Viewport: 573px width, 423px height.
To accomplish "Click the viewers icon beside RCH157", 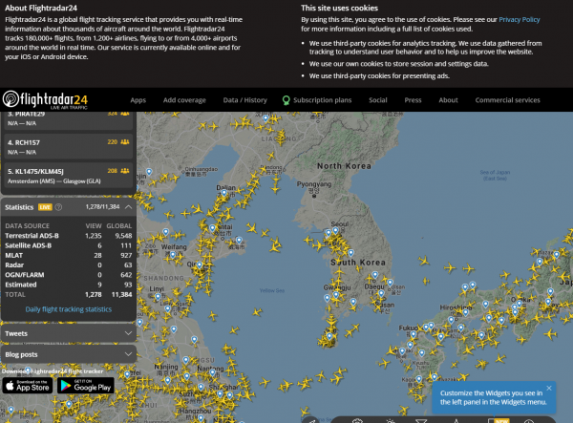I will pyautogui.click(x=125, y=142).
